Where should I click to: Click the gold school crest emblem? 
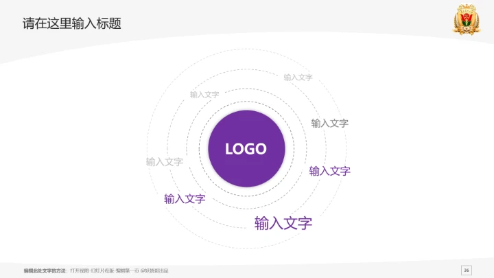coord(467,19)
